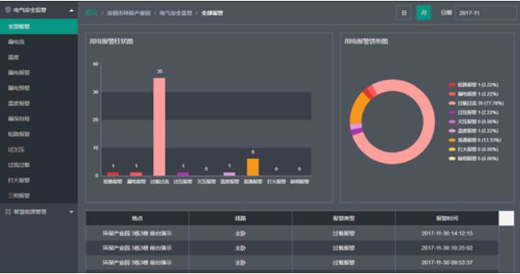The image size is (520, 274).
Task: Click the grid icon next to 智慧能源管理
Action: pyautogui.click(x=8, y=211)
